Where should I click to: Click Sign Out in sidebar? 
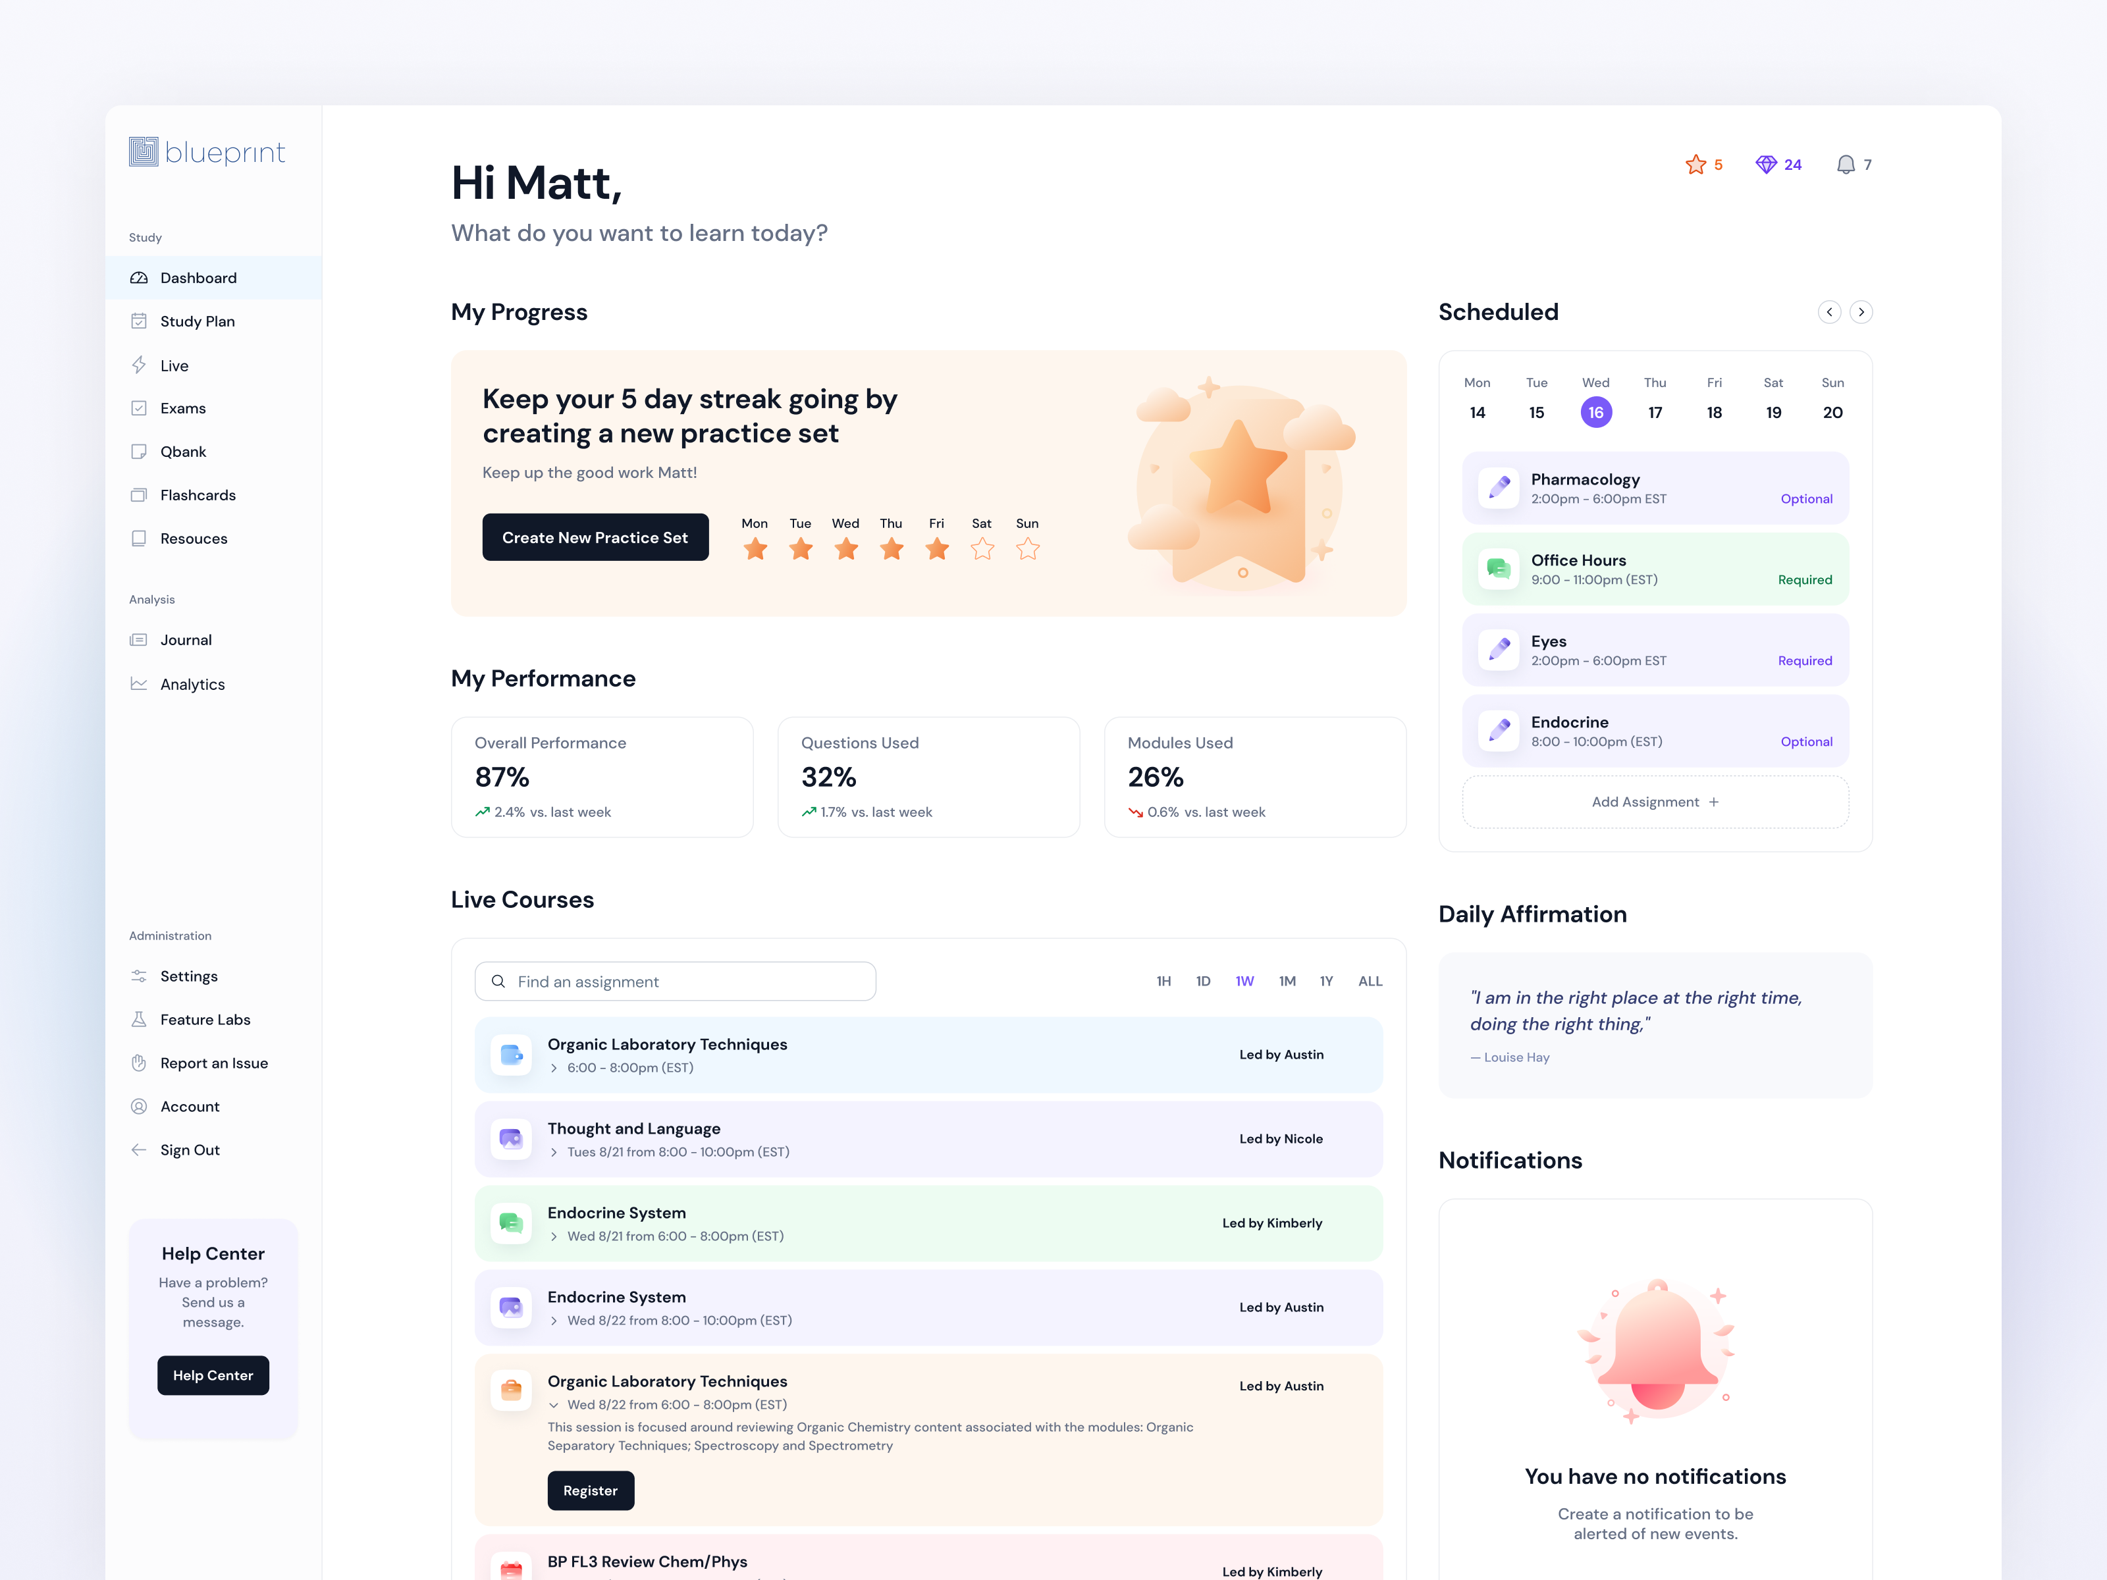[x=213, y=1149]
